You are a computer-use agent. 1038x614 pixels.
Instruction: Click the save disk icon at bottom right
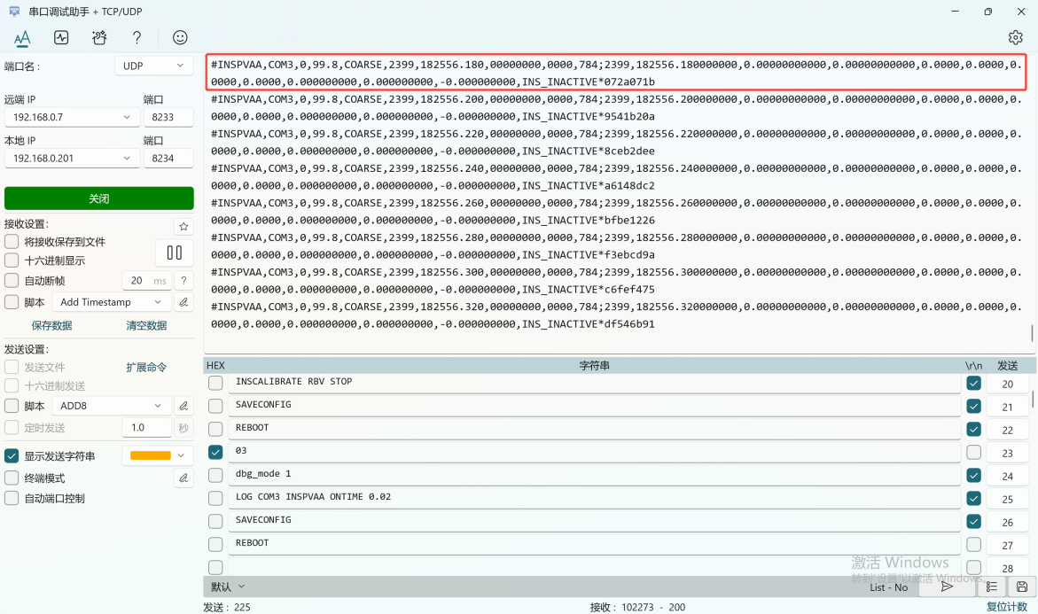[1021, 587]
